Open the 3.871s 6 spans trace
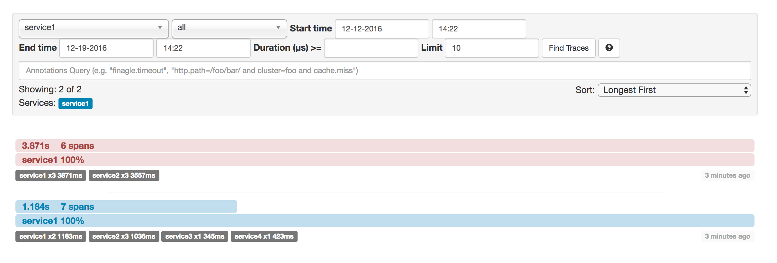777x263 pixels. (58, 146)
